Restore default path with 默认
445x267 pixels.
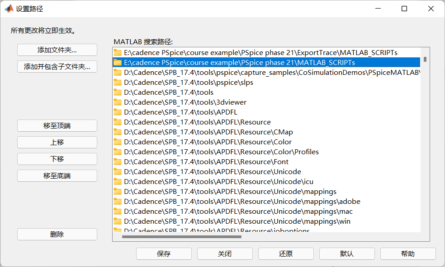click(347, 253)
